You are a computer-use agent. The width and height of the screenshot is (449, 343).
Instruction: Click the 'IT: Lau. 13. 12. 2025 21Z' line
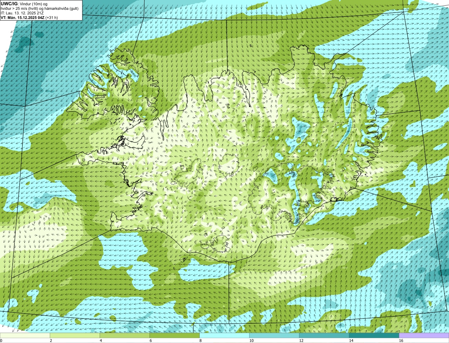click(22, 13)
